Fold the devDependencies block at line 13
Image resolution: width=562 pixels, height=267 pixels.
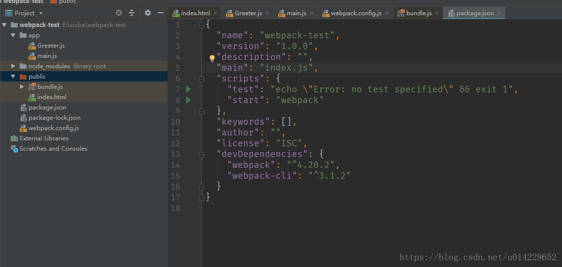click(201, 154)
